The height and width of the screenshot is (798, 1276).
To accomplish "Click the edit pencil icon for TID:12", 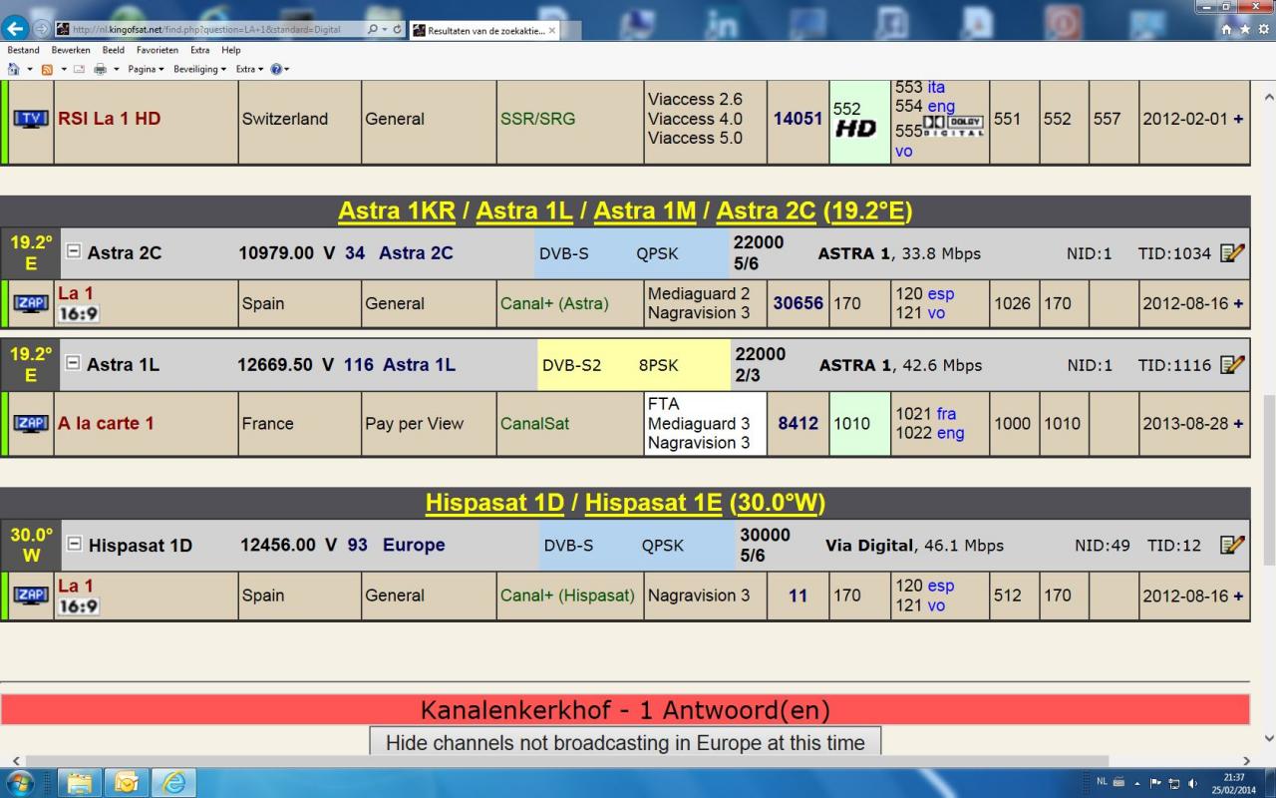I will [1232, 545].
